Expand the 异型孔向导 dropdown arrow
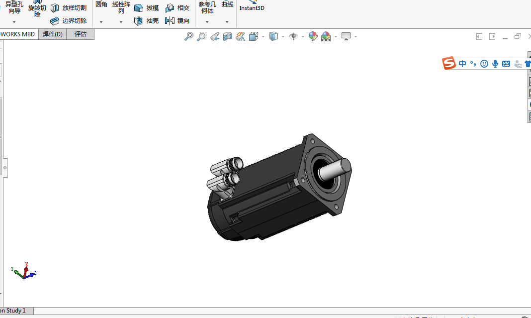 (x=14, y=22)
